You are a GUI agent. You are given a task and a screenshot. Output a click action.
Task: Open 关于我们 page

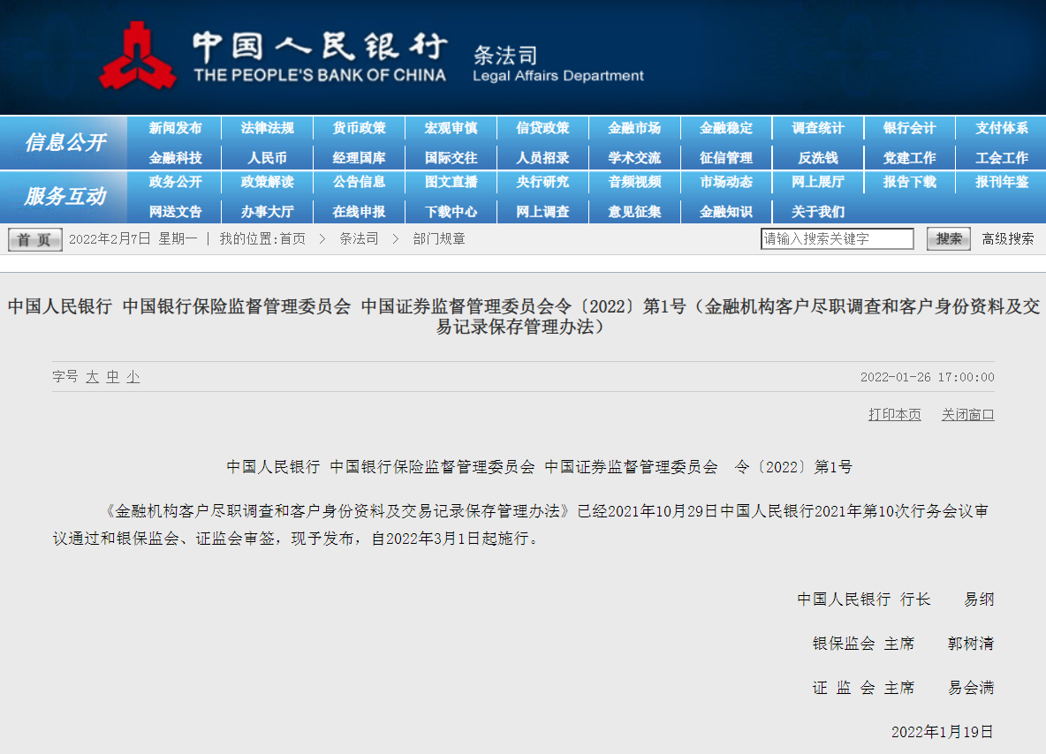[817, 212]
